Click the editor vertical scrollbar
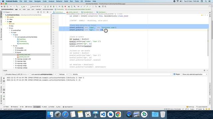 pos(208,43)
